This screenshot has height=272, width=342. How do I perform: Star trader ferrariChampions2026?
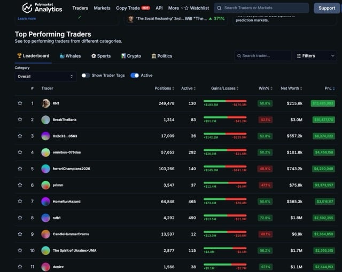(20, 169)
